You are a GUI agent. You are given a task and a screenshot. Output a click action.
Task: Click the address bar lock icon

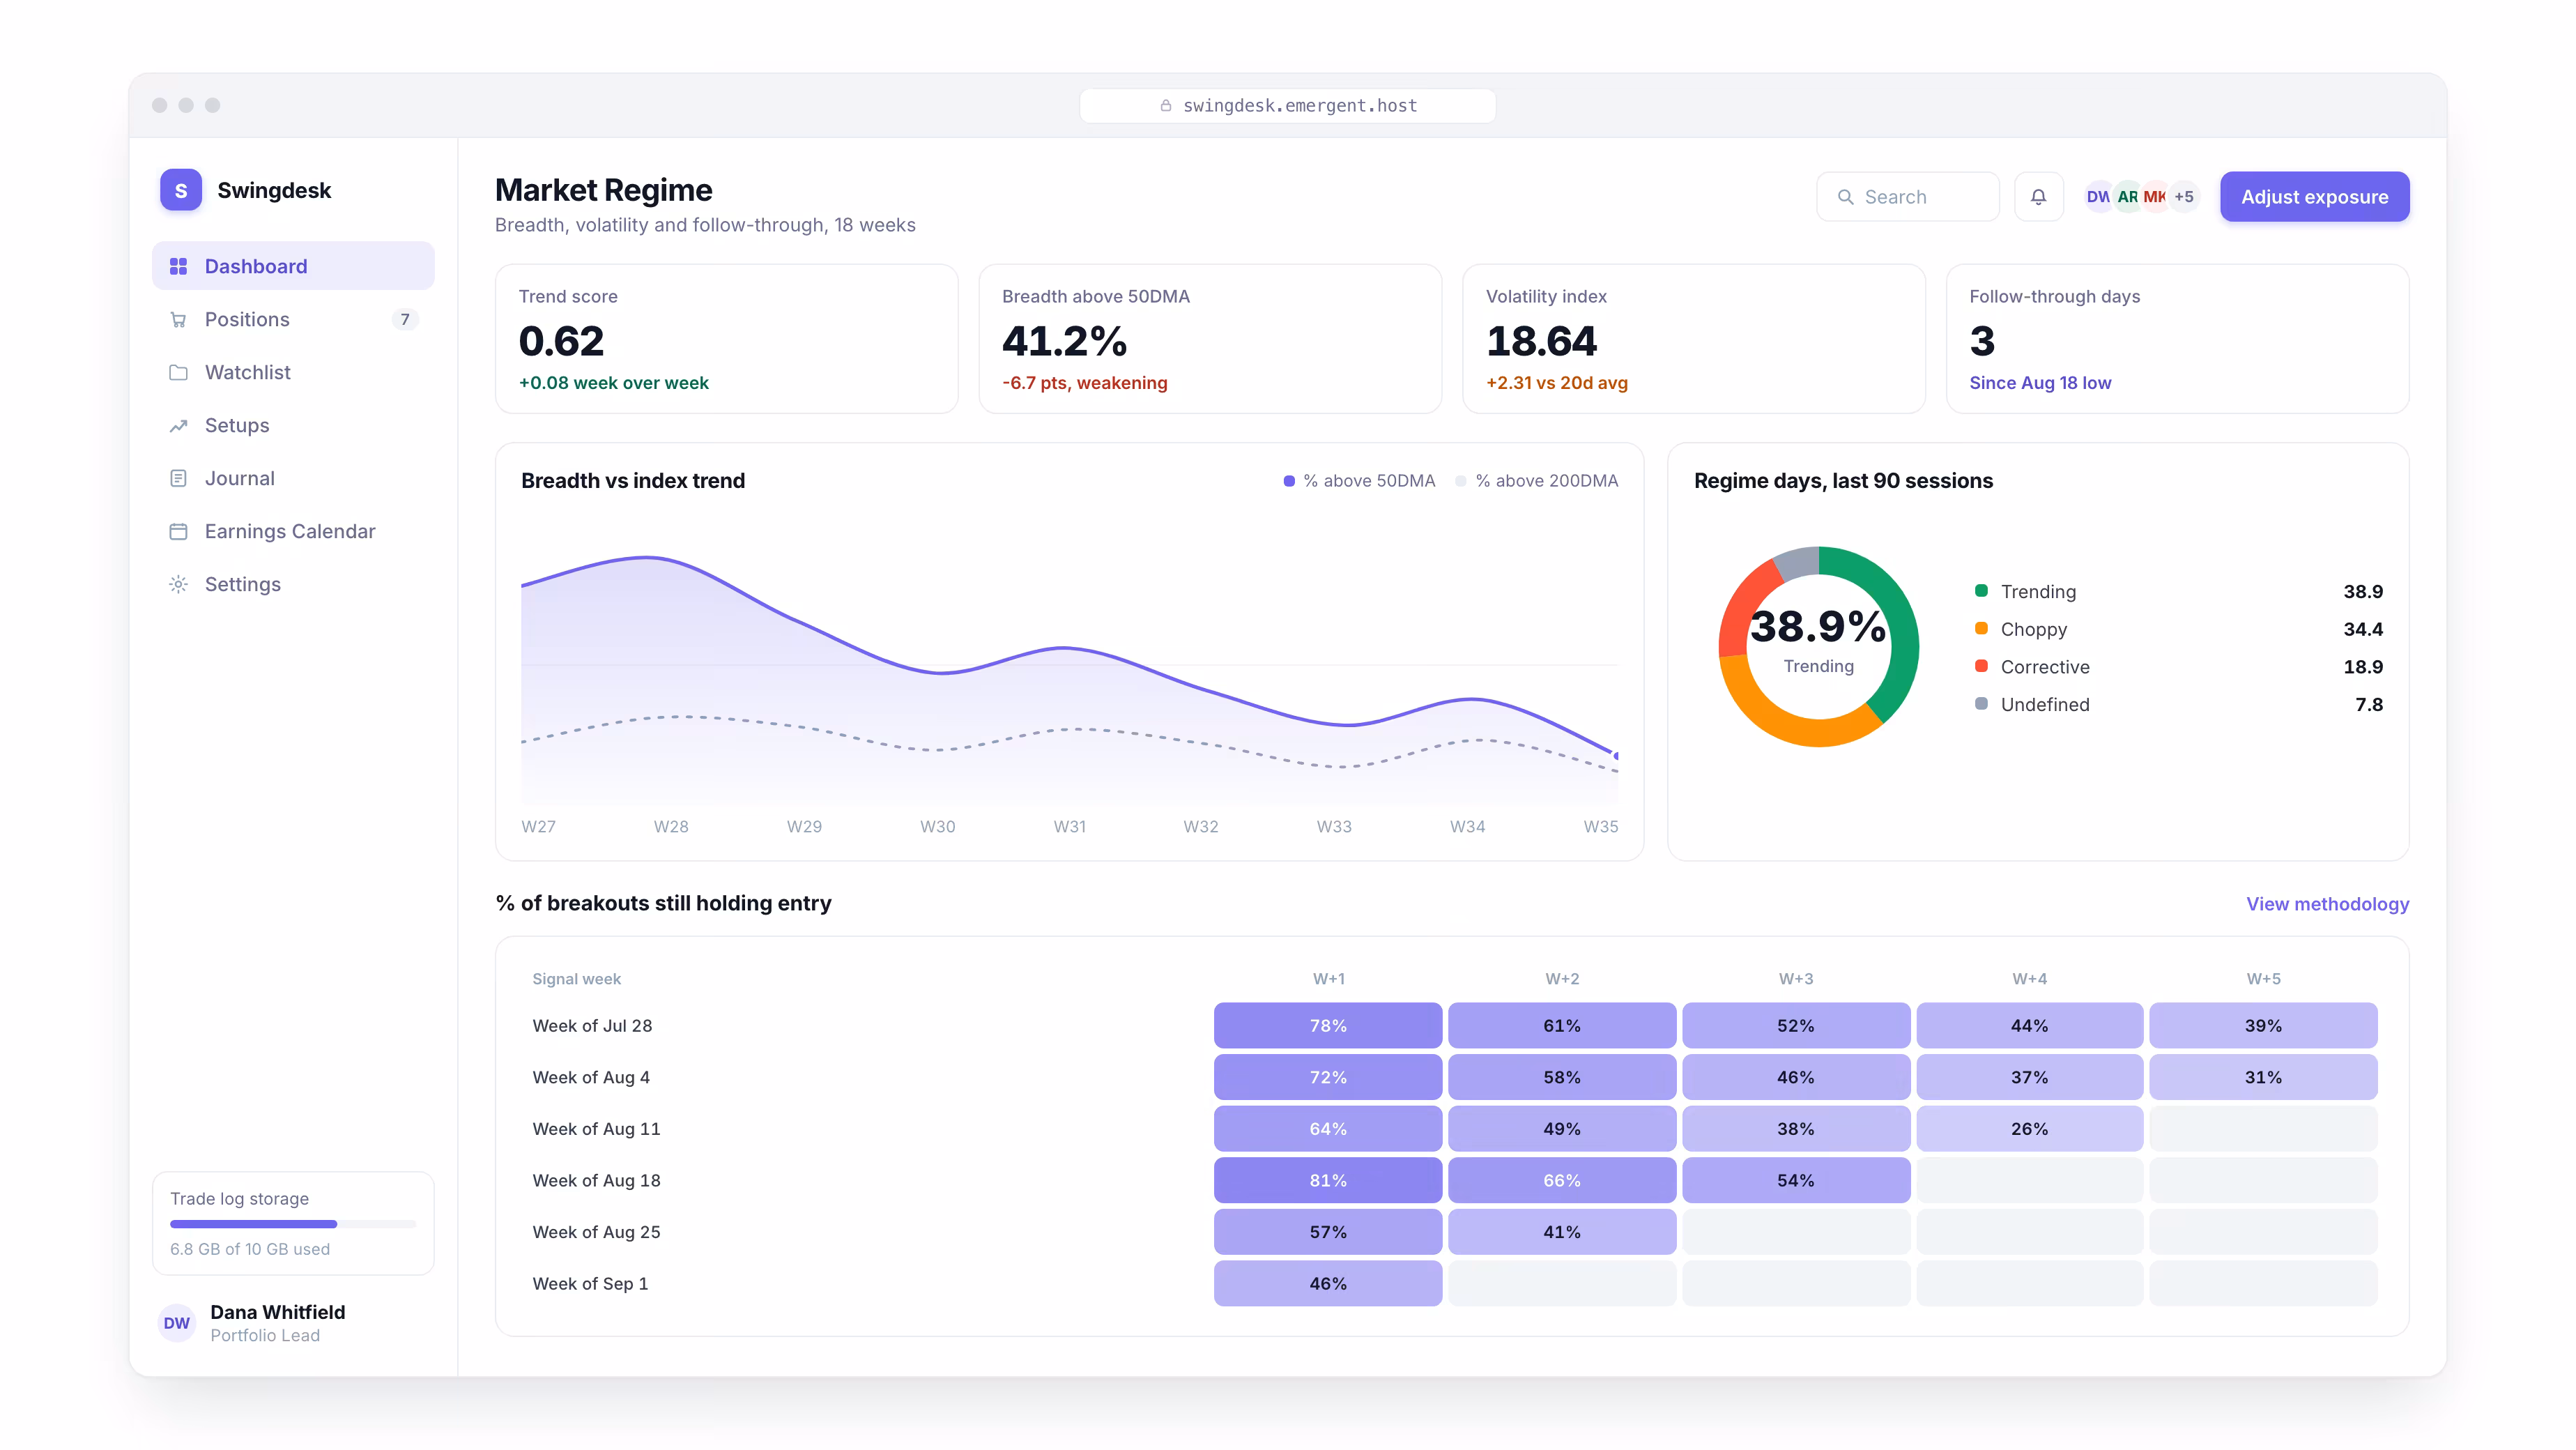1165,106
